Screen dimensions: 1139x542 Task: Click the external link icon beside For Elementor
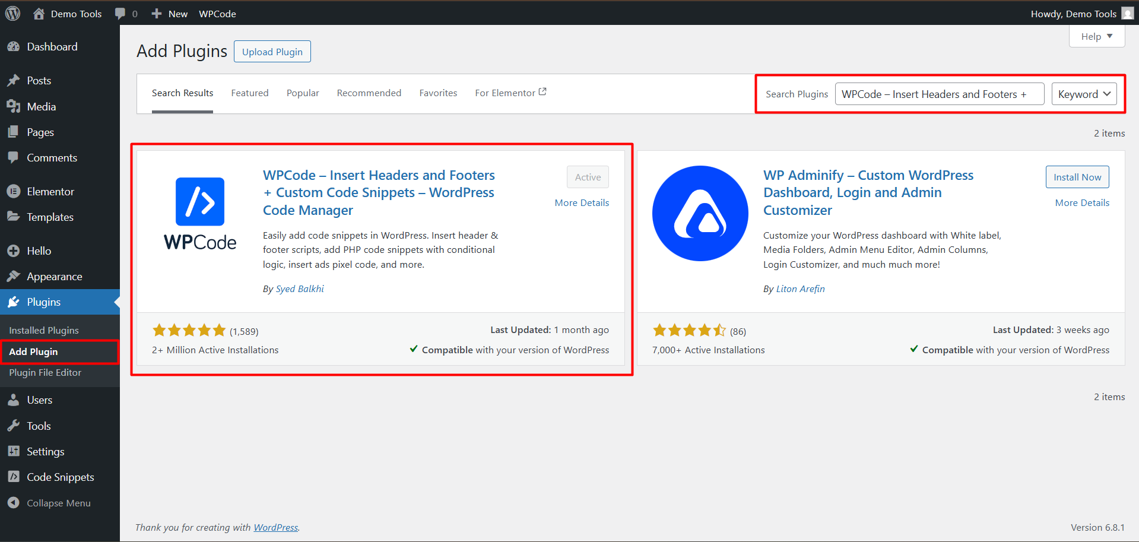[x=542, y=92]
